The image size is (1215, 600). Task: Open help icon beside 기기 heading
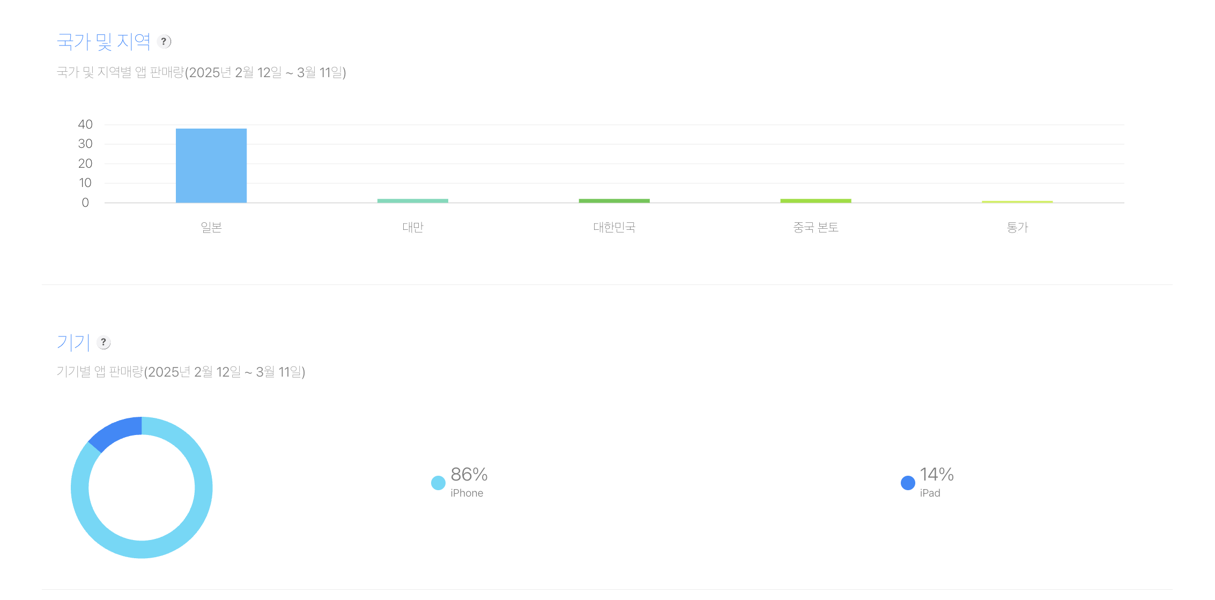pos(103,342)
